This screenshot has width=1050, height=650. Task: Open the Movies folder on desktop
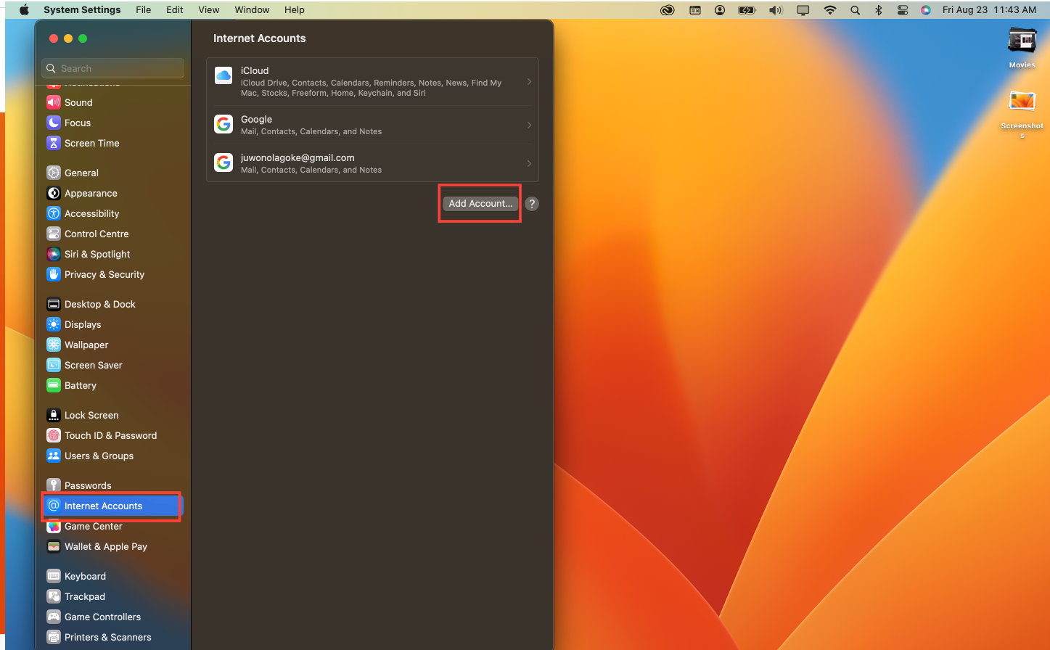(1022, 44)
